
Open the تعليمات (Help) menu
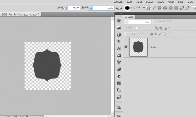point(118,2)
